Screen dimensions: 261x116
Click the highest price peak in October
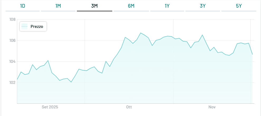pos(141,33)
